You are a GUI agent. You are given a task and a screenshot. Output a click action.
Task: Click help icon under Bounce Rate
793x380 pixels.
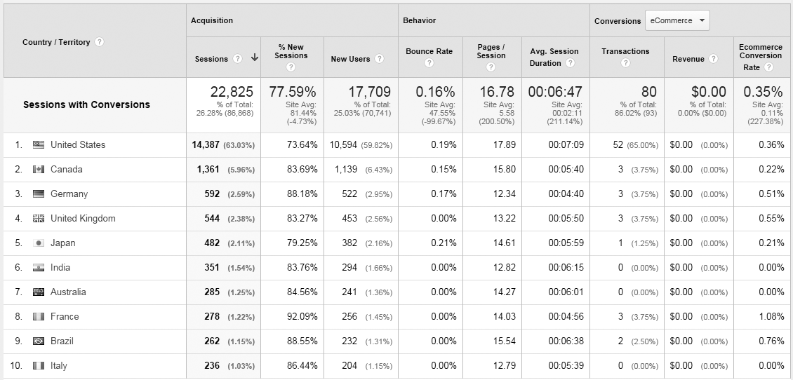[429, 63]
